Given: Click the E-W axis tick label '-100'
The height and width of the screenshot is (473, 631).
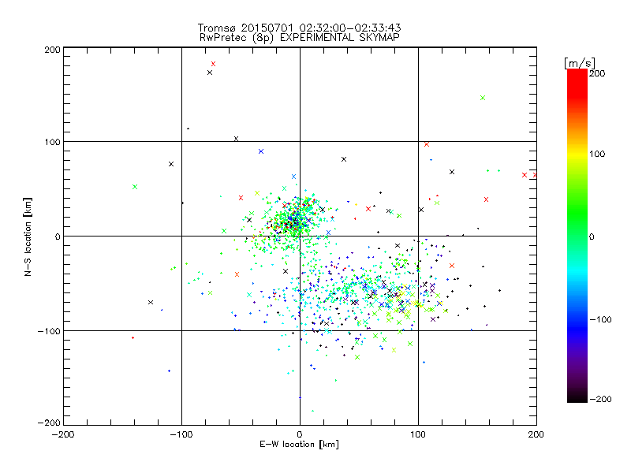Looking at the screenshot, I should tap(181, 434).
